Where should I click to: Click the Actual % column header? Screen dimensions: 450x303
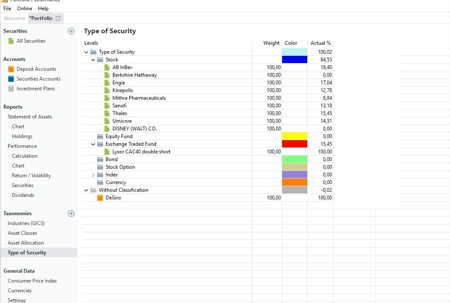point(320,43)
